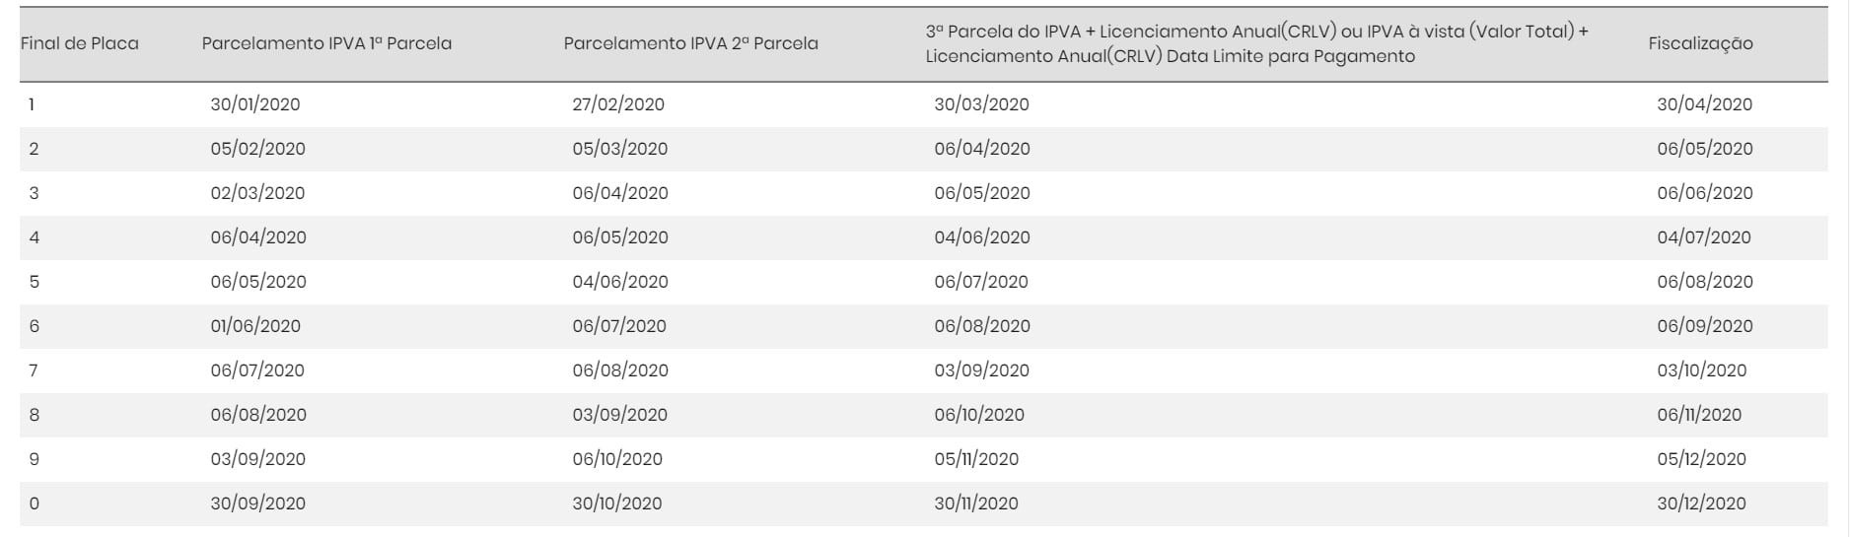The image size is (1850, 537).
Task: Click the 'Fiscalização' column header
Action: (1700, 43)
